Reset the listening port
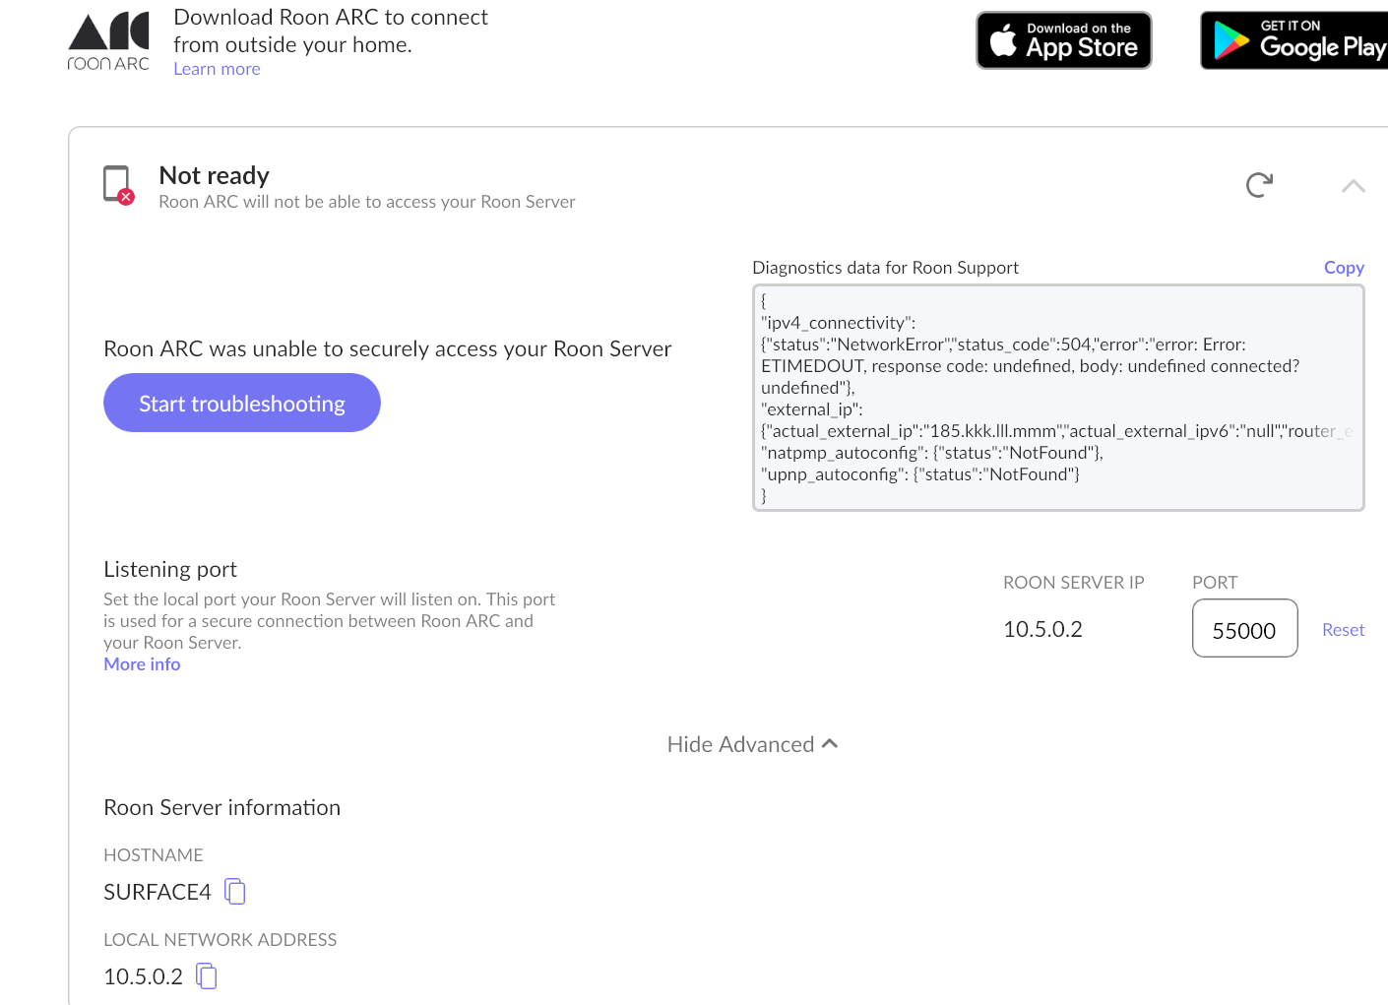Viewport: 1388px width, 1005px height. [1343, 630]
